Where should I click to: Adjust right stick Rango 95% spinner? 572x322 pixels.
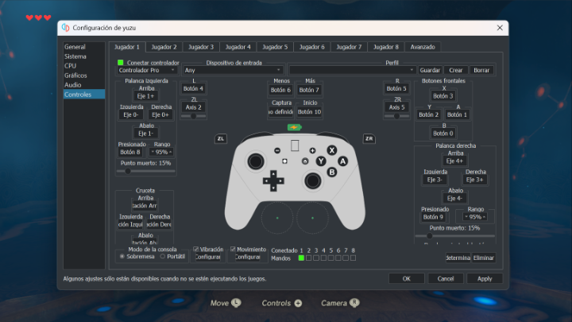coord(475,217)
